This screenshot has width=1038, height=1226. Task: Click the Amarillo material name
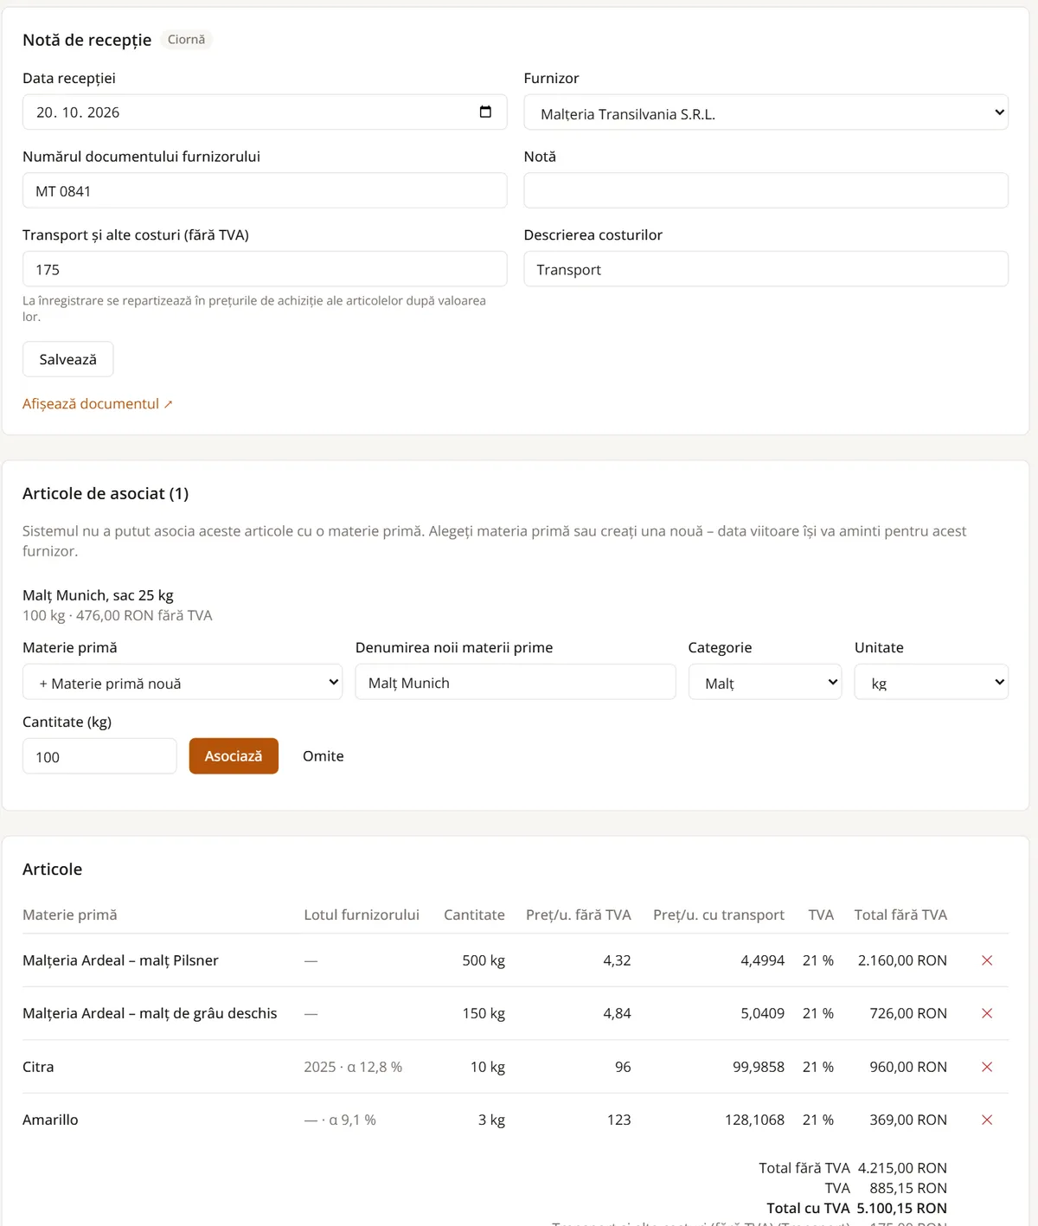50,1120
